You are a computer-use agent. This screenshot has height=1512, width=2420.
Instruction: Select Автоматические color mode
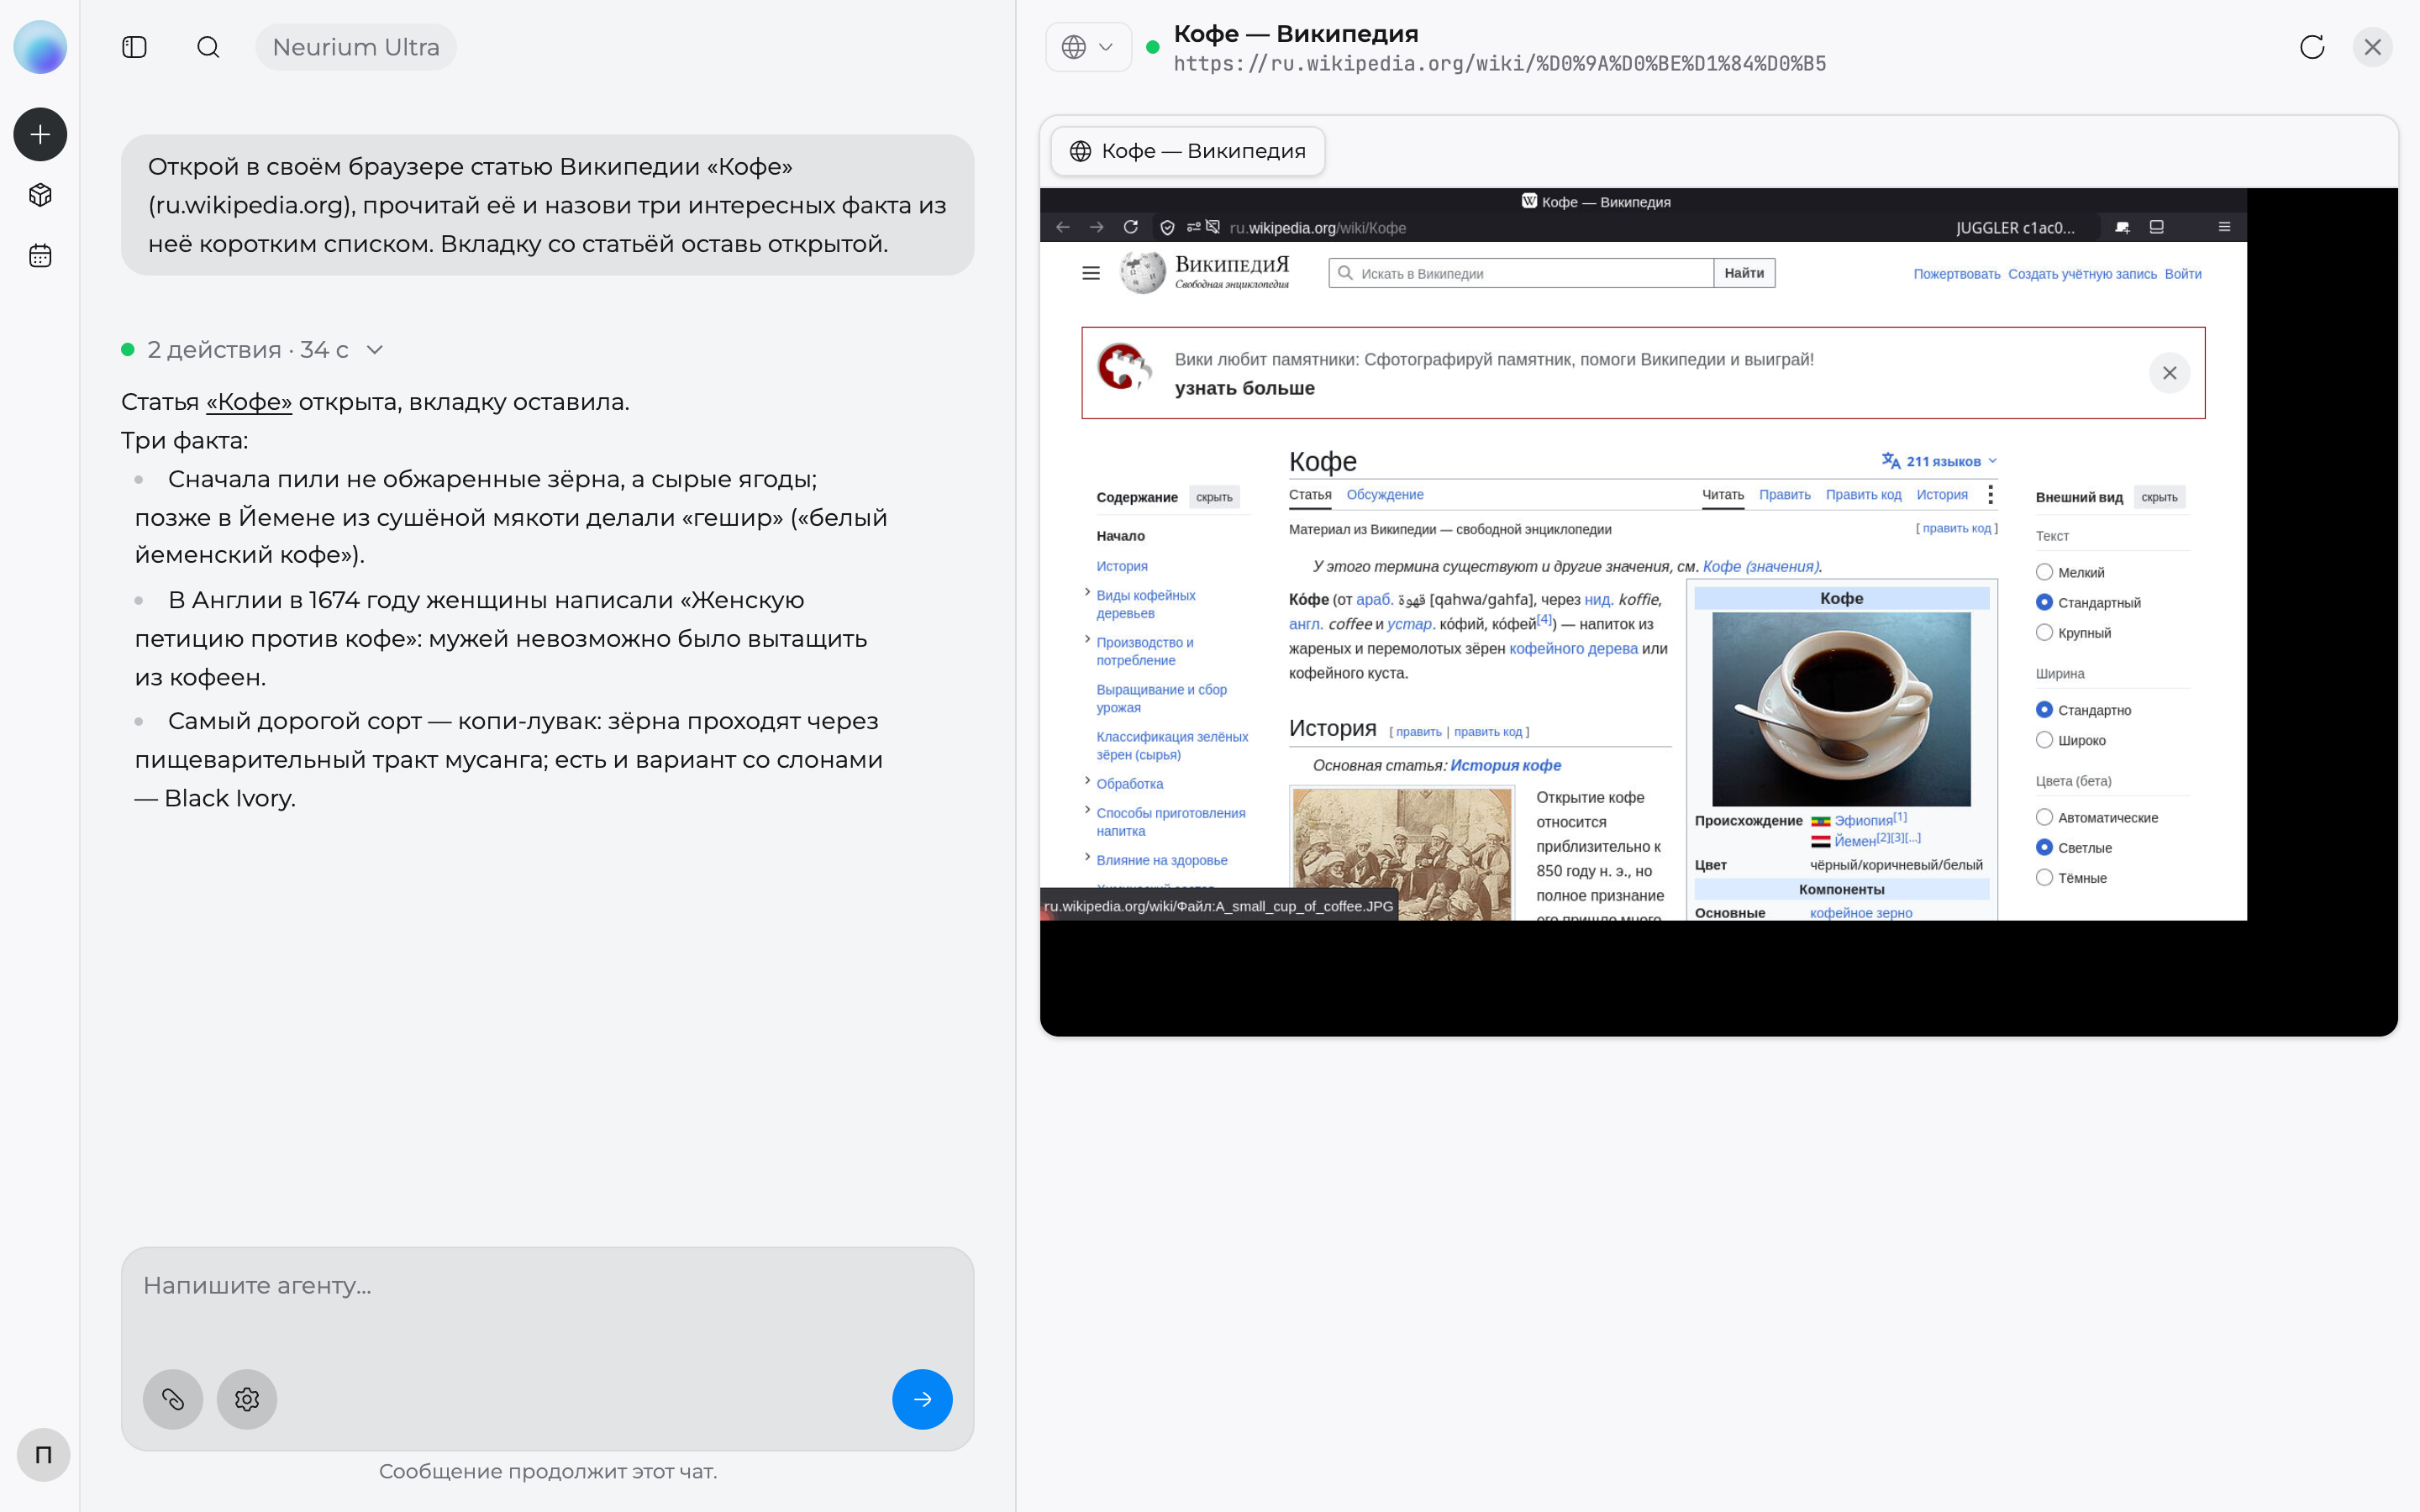click(x=2044, y=817)
